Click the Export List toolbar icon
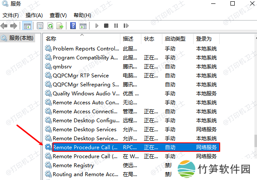Viewport: 257px width, 180px height. coord(60,26)
